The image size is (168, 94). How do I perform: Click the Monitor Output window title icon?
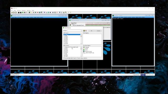[113, 15]
